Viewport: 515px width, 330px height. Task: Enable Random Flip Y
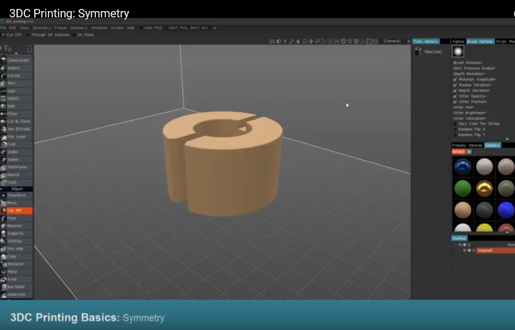point(455,135)
